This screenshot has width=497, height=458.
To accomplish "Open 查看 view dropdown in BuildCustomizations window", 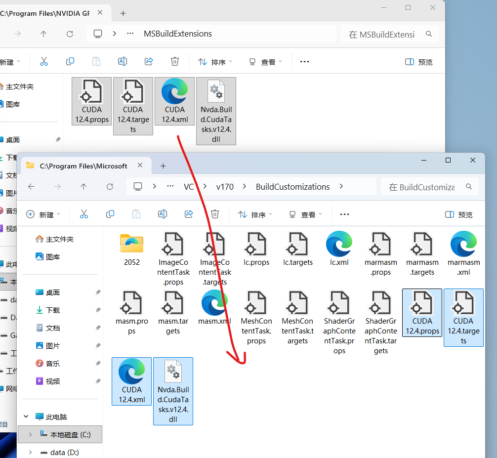I will [305, 214].
